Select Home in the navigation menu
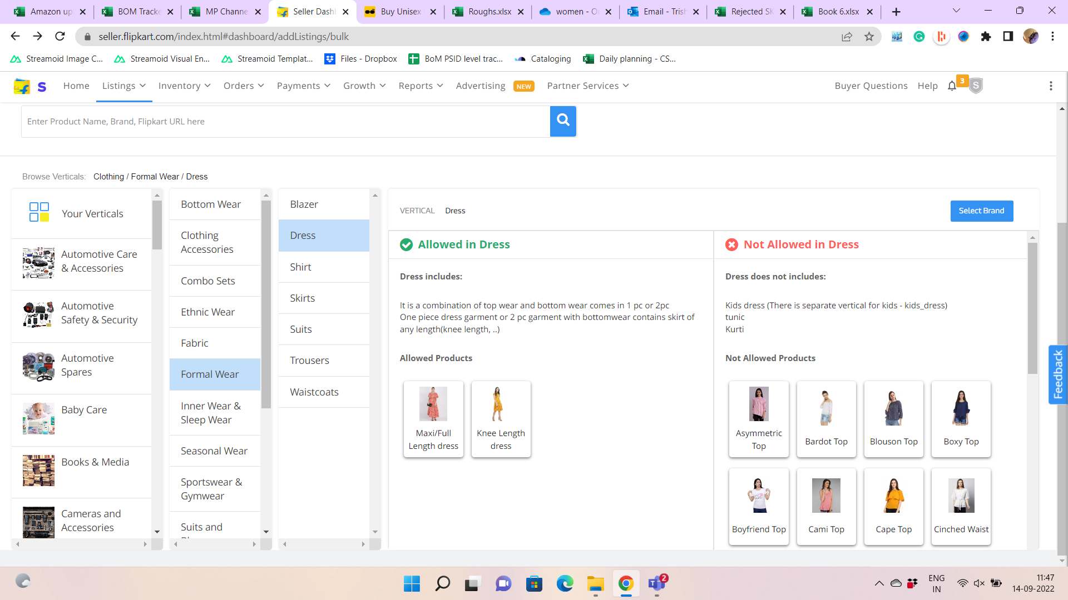1068x600 pixels. [x=76, y=86]
